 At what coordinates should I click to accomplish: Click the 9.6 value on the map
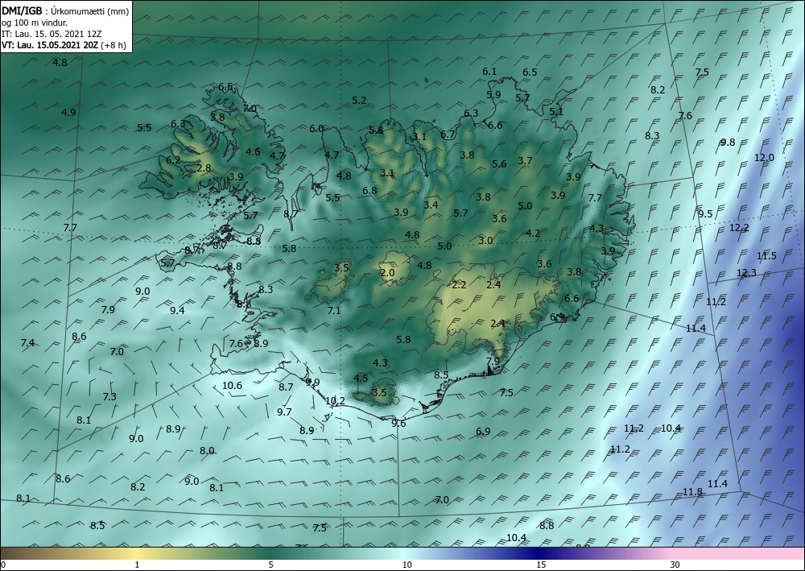(399, 423)
